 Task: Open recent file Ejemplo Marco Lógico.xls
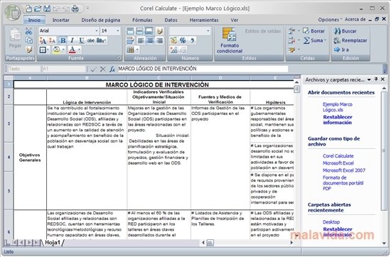pyautogui.click(x=338, y=107)
